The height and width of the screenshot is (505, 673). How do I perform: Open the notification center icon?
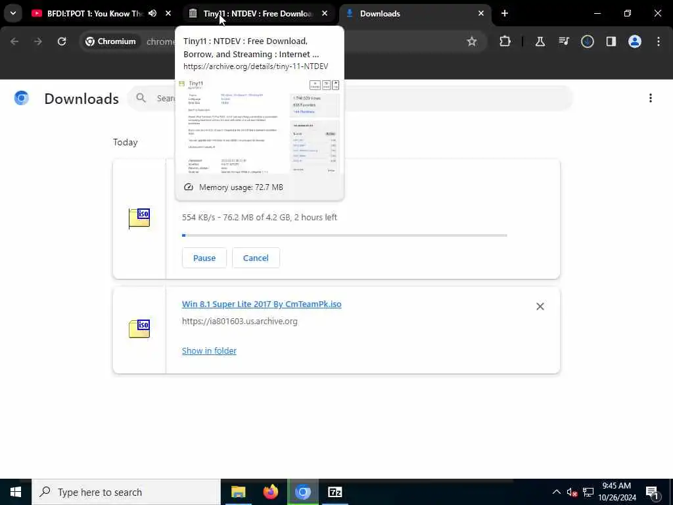[x=653, y=493]
